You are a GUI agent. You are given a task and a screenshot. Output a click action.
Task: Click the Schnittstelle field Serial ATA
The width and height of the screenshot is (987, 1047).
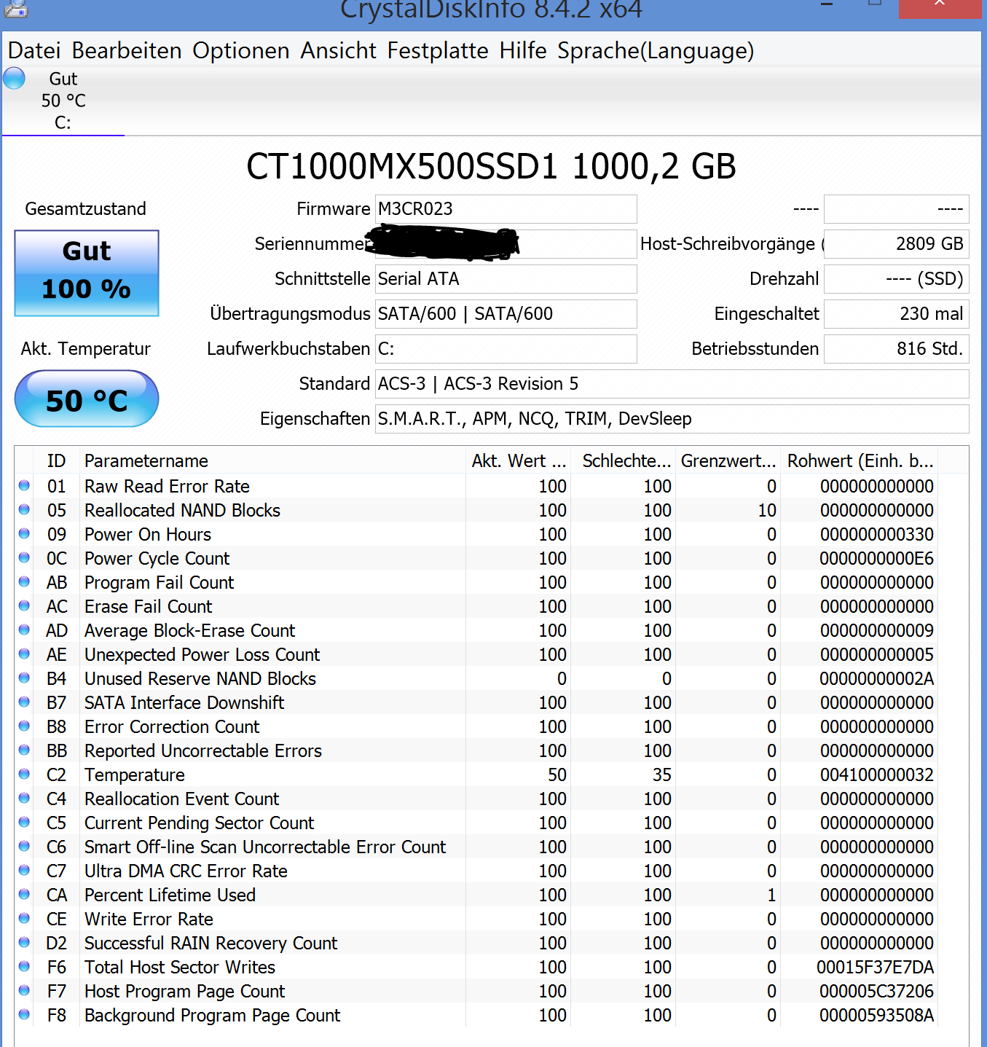(506, 279)
